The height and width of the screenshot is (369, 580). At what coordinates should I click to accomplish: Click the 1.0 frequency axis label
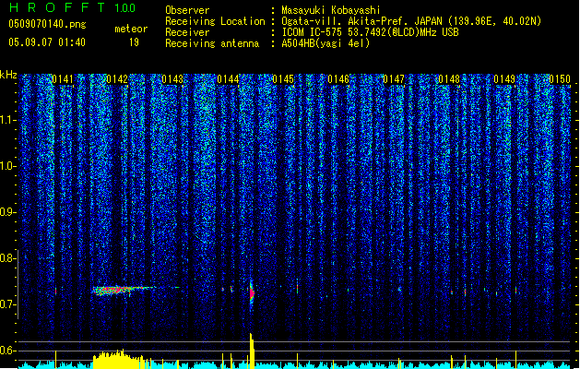coord(7,166)
